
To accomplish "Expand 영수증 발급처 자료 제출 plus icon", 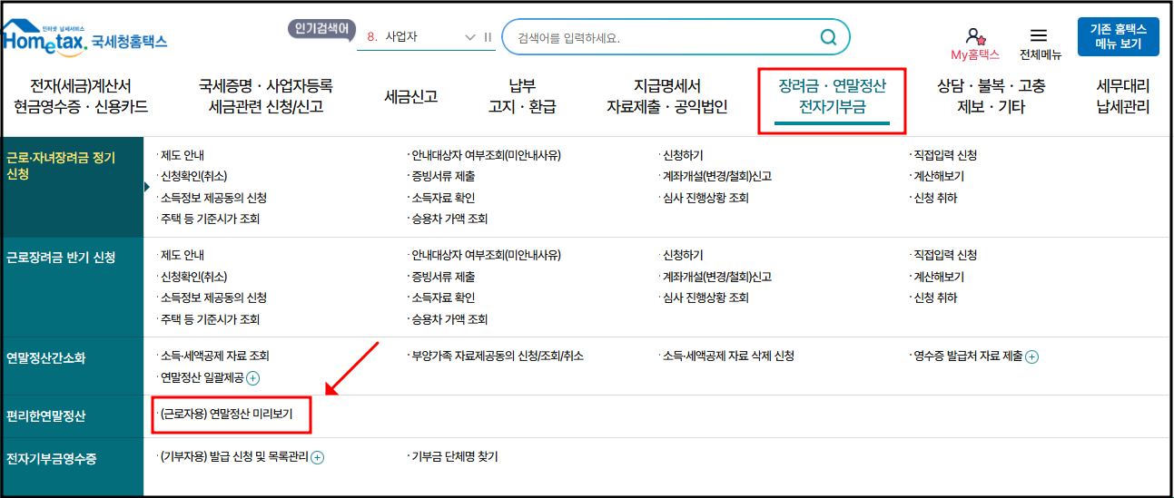I will click(1031, 356).
